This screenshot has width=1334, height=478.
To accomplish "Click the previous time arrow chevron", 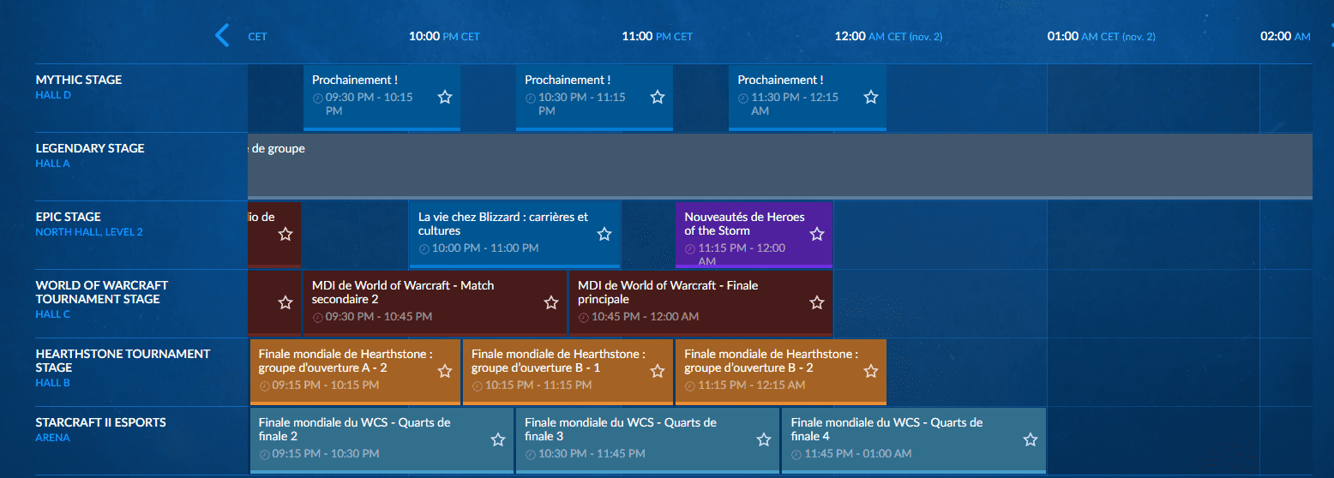I will (222, 36).
